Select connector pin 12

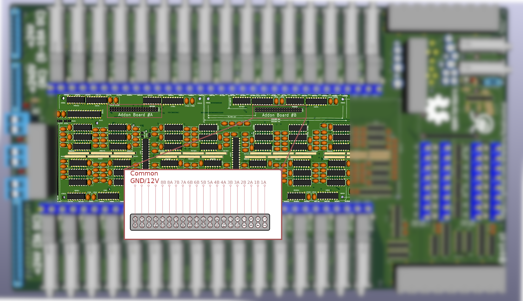coord(231,225)
